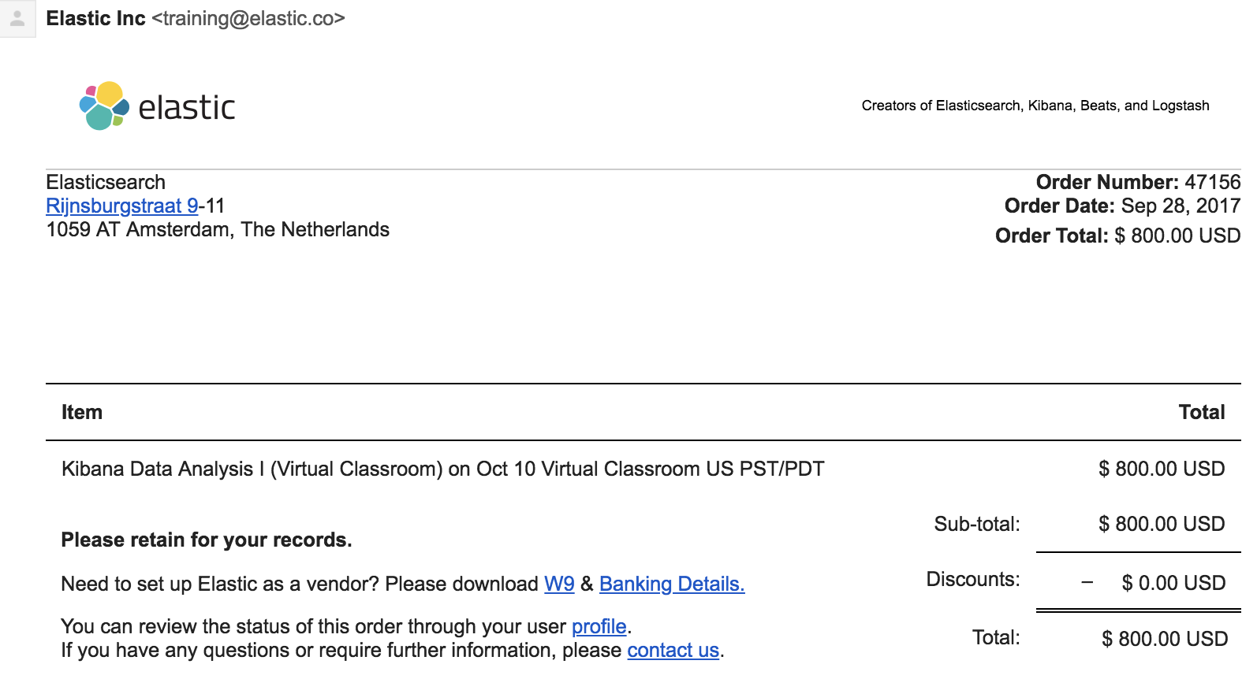The width and height of the screenshot is (1257, 679).
Task: Click the Sub-total amount value
Action: click(x=1162, y=524)
